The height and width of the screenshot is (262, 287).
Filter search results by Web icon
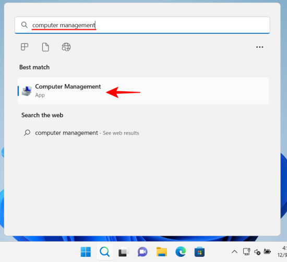[66, 47]
